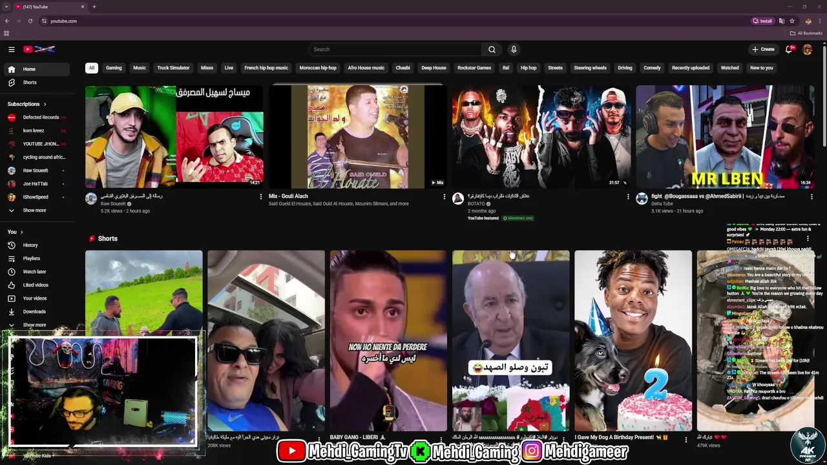The height and width of the screenshot is (465, 827).
Task: Click the search magnifier button
Action: coord(492,49)
